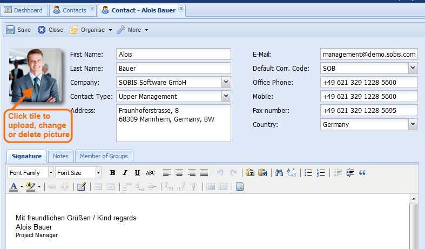Click the Bold formatting icon

coord(113,173)
